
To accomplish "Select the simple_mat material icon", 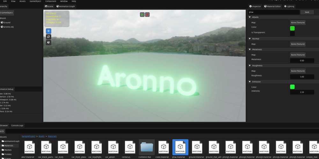I will click(x=314, y=147).
